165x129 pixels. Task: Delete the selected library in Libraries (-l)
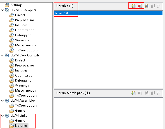[140, 6]
